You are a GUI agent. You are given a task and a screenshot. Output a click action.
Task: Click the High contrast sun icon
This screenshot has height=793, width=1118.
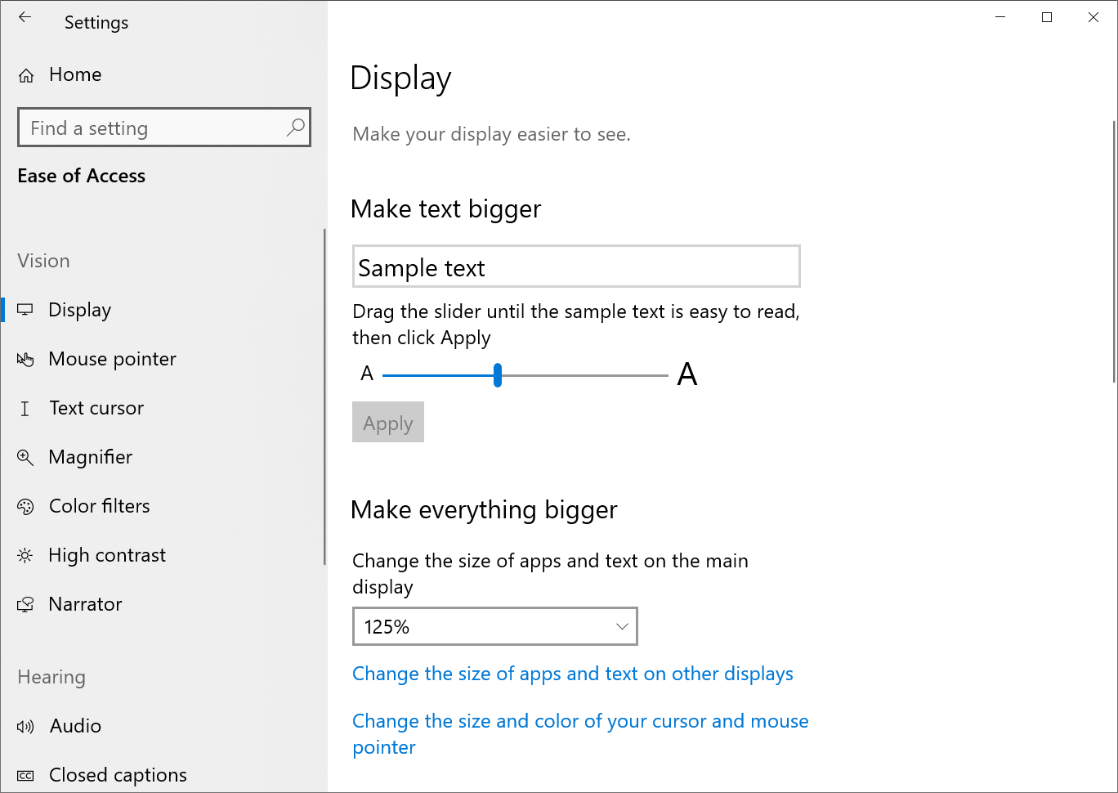point(25,556)
